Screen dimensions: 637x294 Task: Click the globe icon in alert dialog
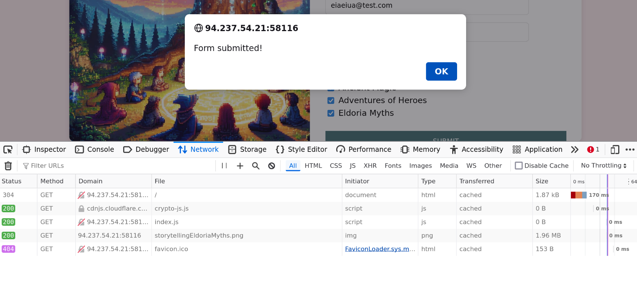tap(198, 28)
